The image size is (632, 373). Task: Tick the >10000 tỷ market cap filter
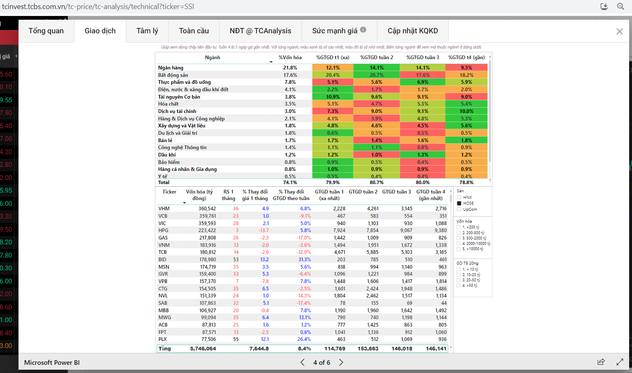coord(458,249)
